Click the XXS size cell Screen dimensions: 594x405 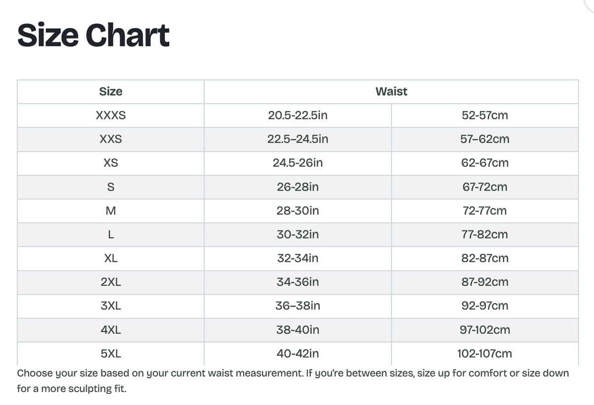[111, 140]
